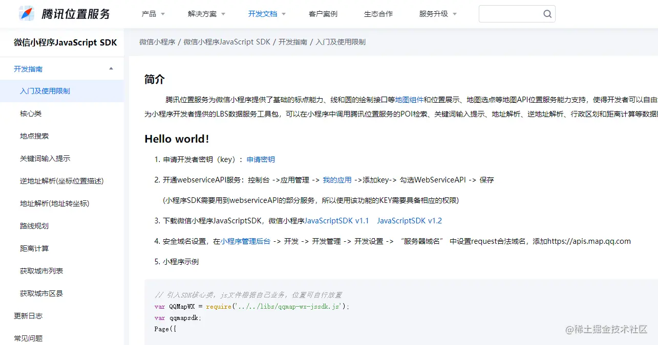This screenshot has height=345, width=658.
Task: Open 获取城市区县 sidebar item
Action: pyautogui.click(x=41, y=293)
